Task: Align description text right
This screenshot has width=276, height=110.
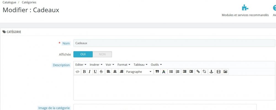Action: tap(121, 72)
